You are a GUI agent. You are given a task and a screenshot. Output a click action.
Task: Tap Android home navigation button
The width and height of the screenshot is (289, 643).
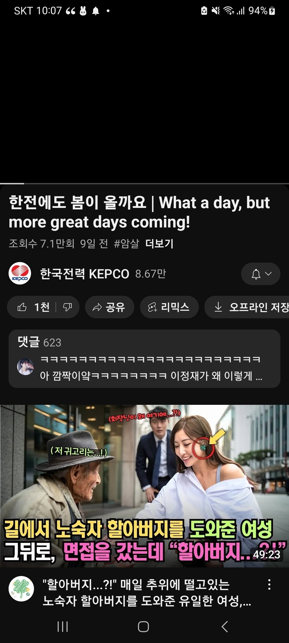pos(143,627)
